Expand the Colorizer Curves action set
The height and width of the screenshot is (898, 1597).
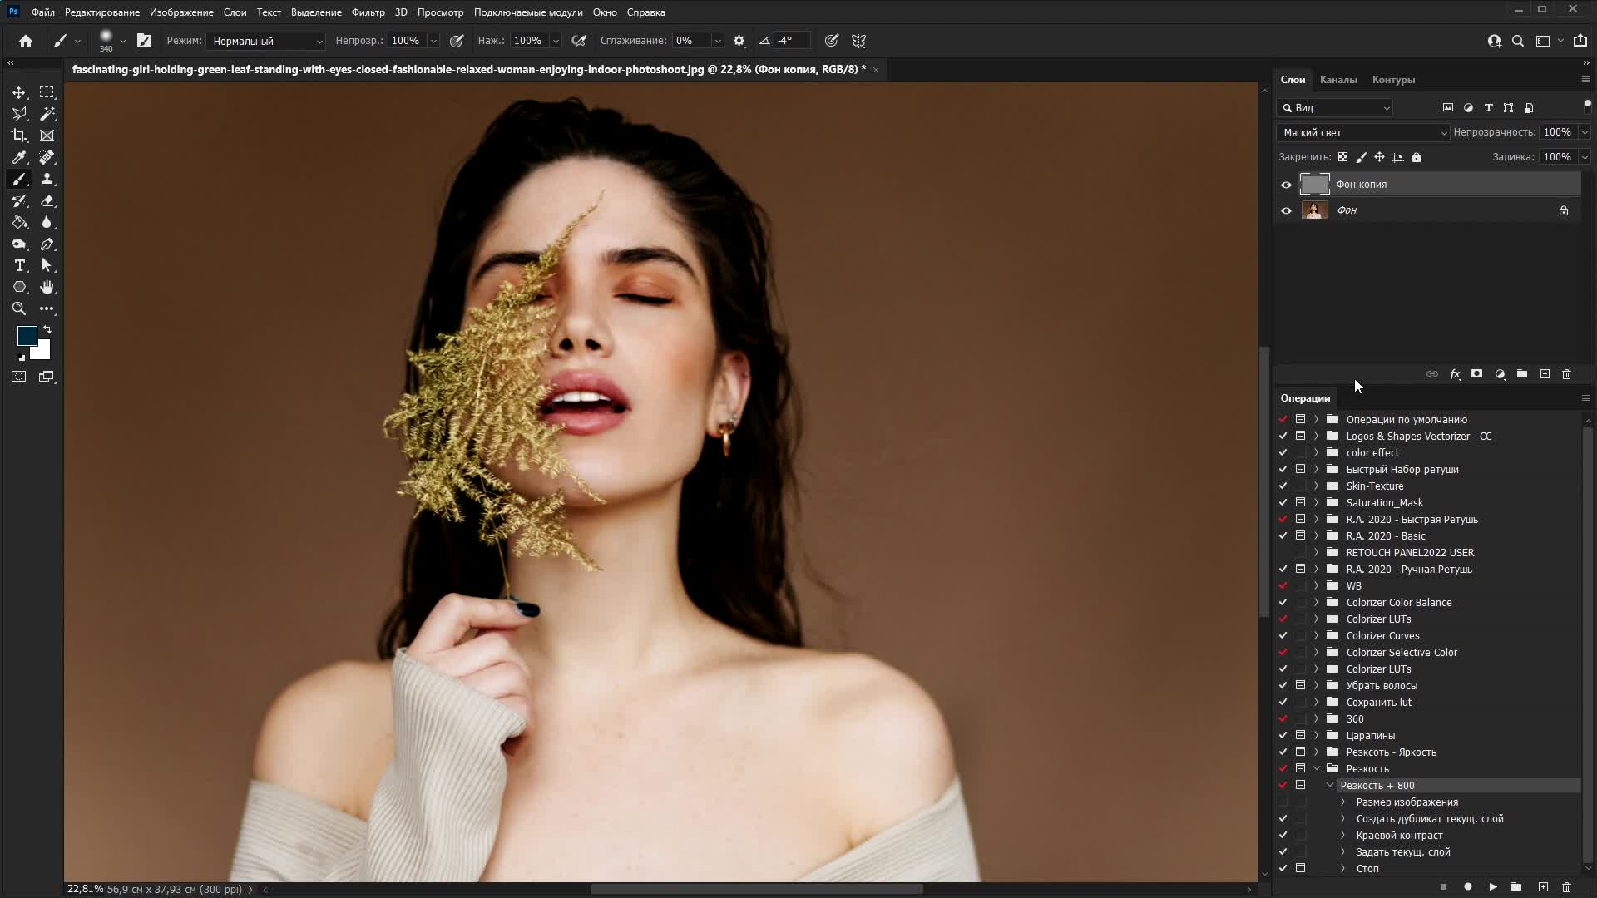(x=1316, y=635)
